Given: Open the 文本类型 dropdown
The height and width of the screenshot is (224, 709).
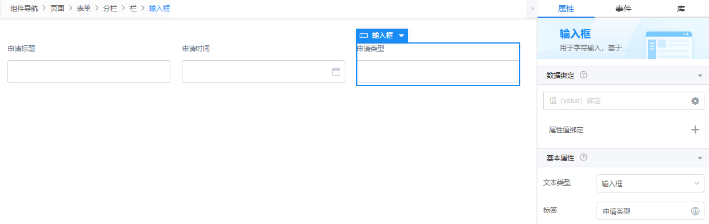Looking at the screenshot, I should [x=650, y=183].
